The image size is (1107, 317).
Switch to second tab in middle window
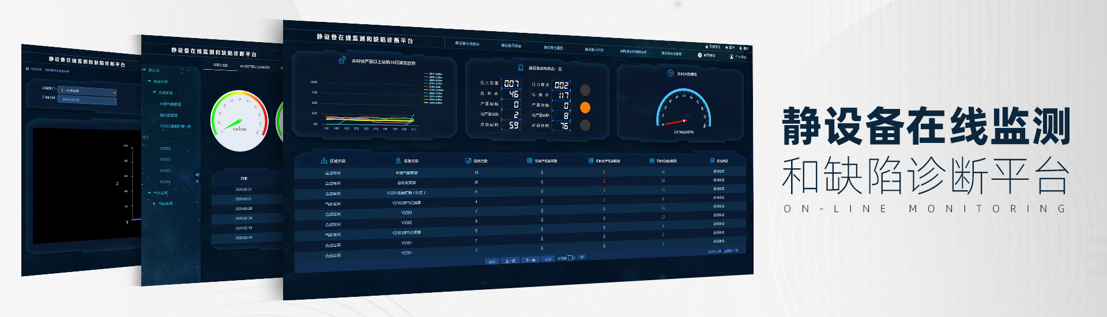(x=255, y=67)
